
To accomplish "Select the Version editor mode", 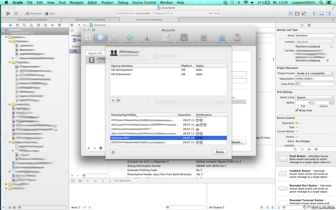I will click(x=304, y=13).
